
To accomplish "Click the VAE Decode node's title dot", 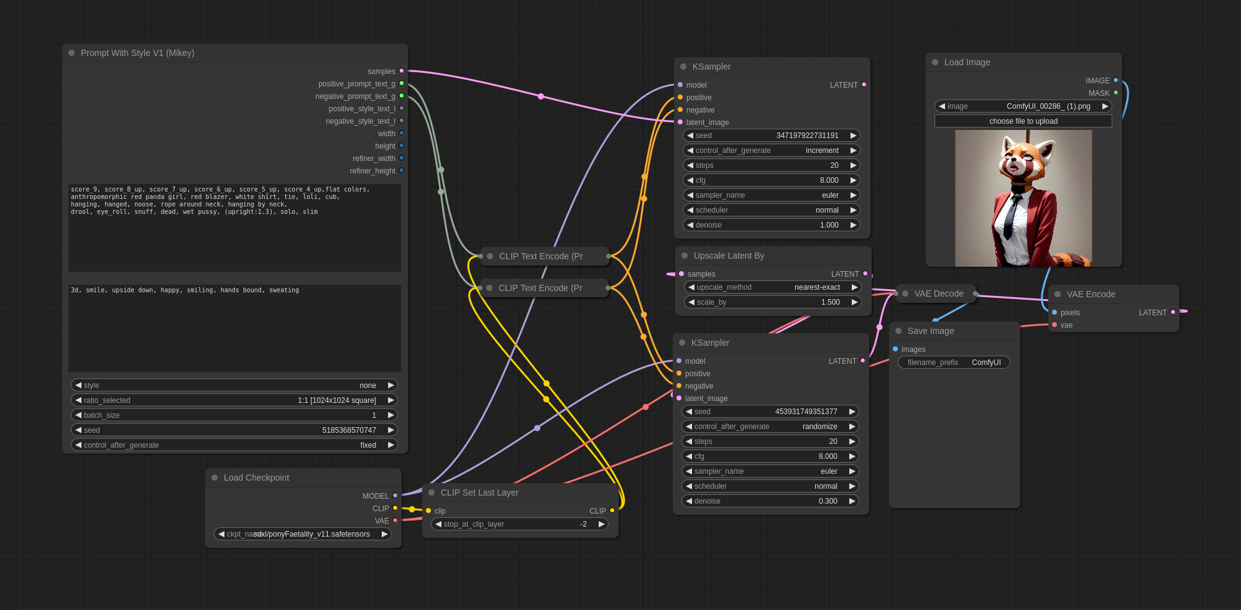I will point(905,293).
